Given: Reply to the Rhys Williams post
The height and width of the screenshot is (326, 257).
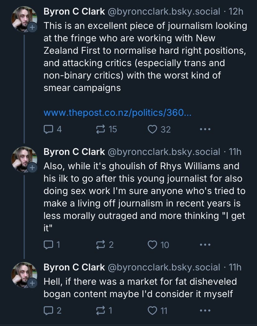Looking at the screenshot, I should click(48, 245).
